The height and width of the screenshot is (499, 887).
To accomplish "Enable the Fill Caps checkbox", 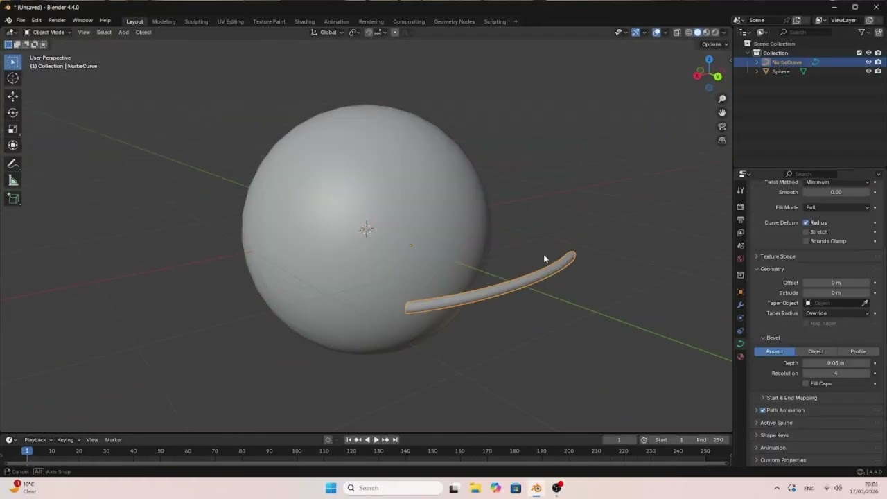I will pyautogui.click(x=806, y=383).
